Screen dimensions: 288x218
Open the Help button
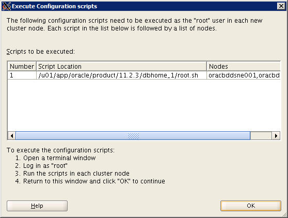(37, 206)
